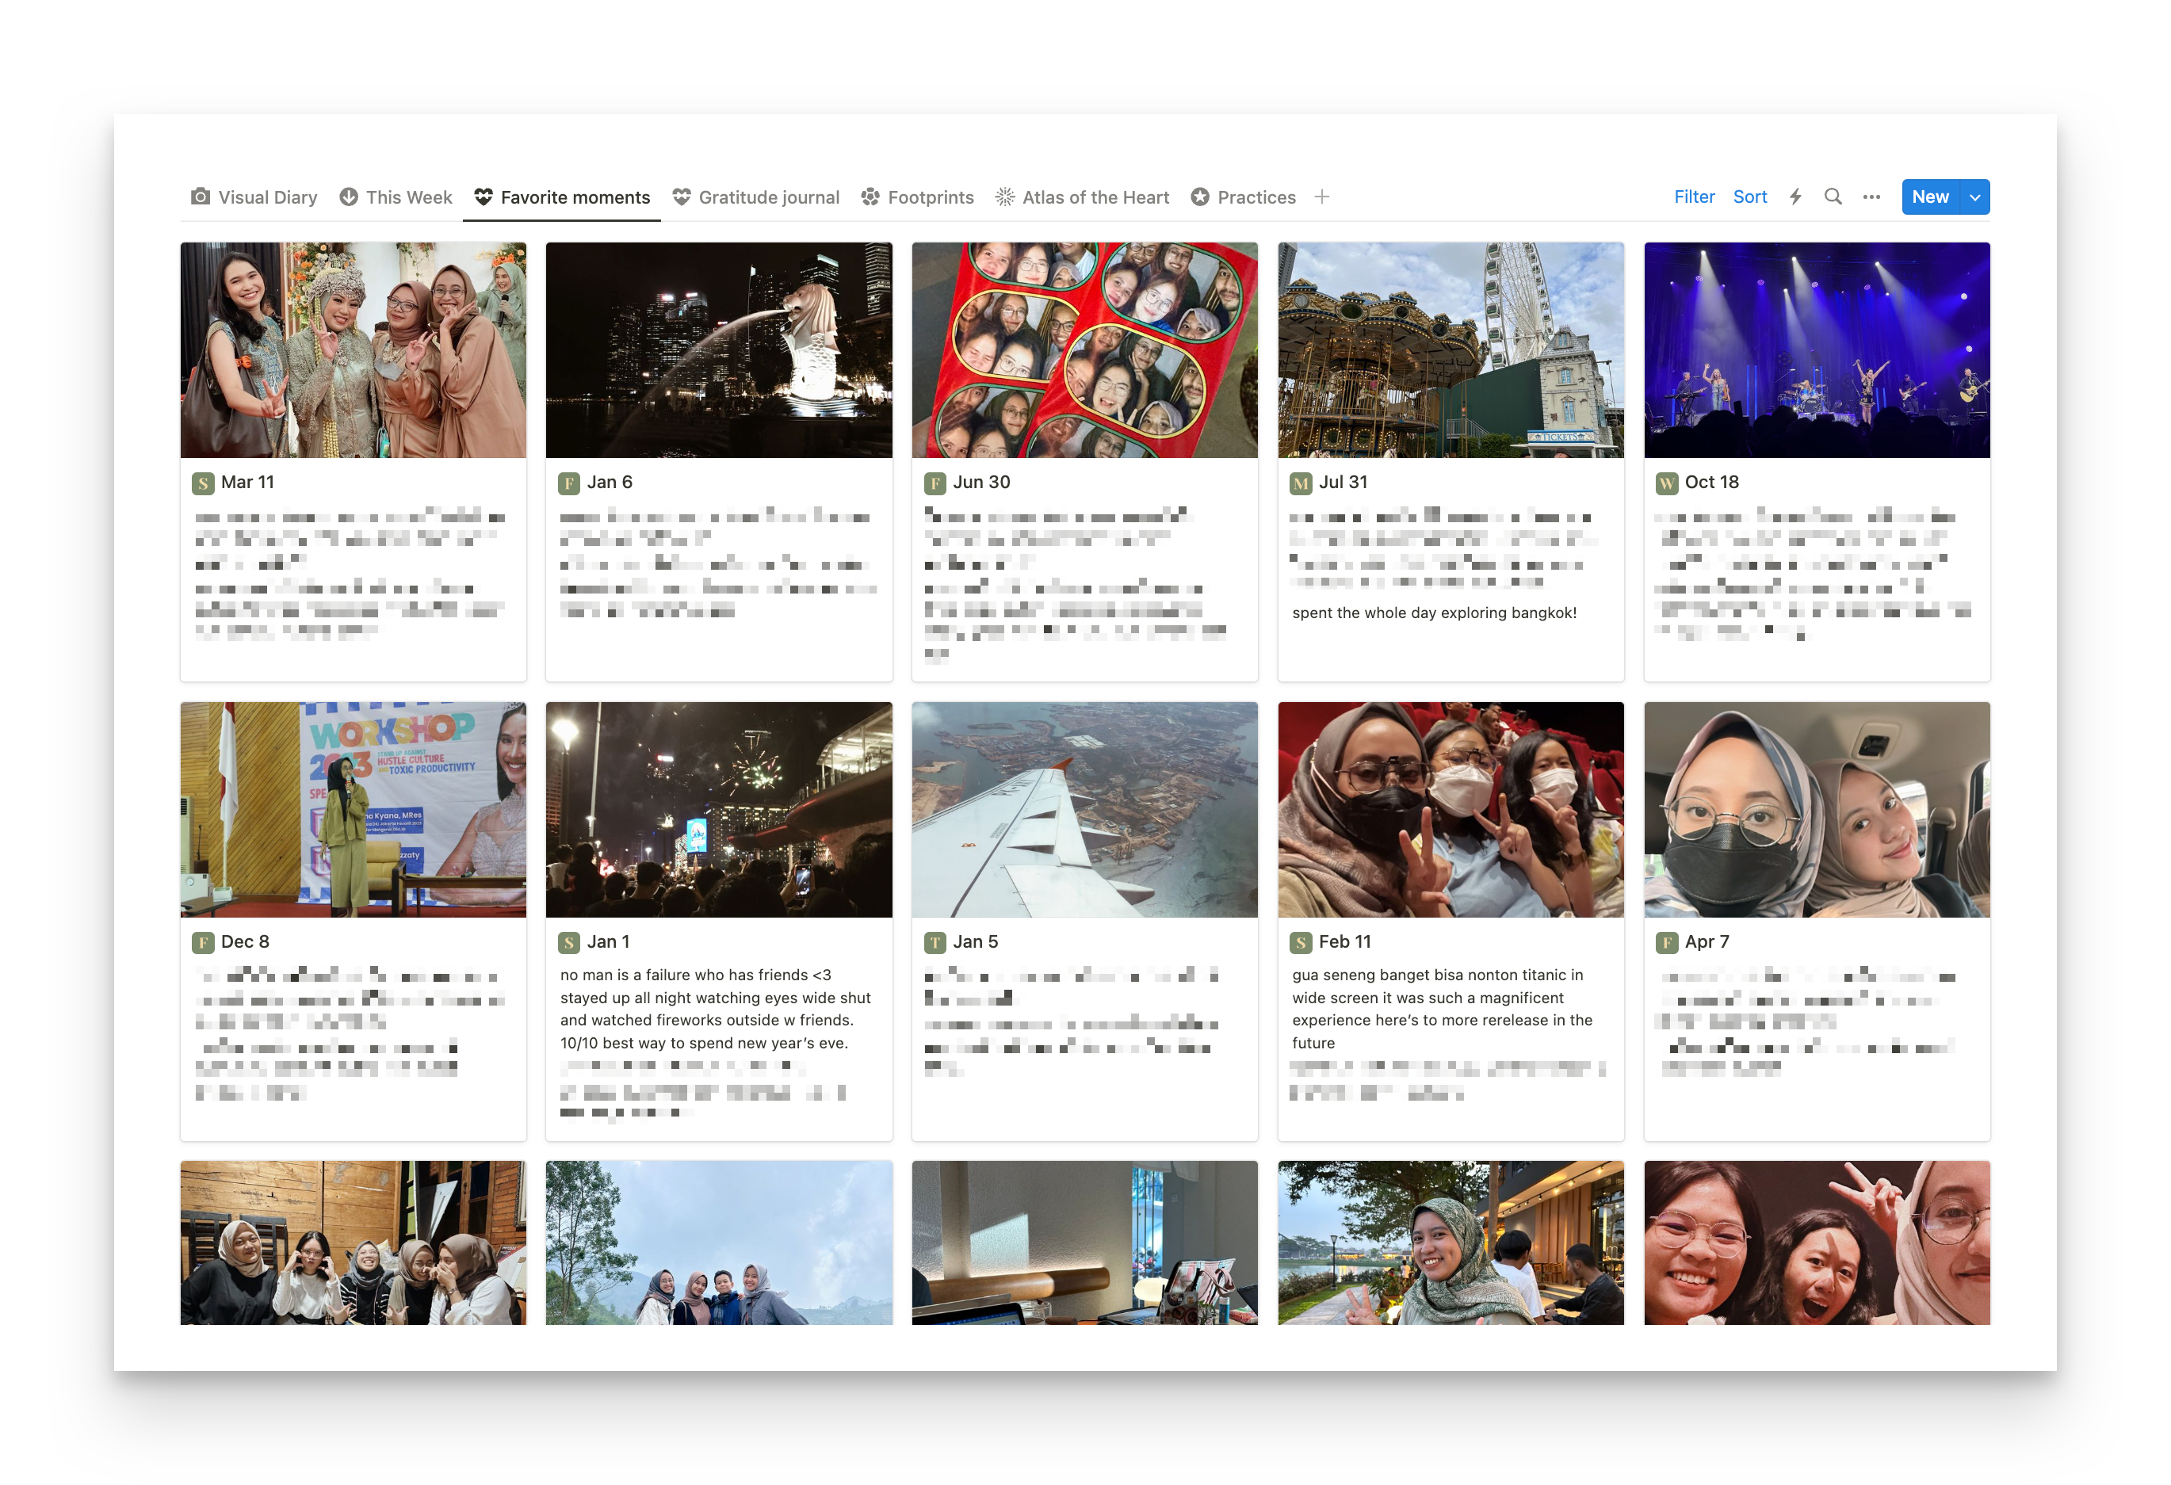Click the W page icon on Oct 18 card
This screenshot has height=1485, width=2171.
1667,483
